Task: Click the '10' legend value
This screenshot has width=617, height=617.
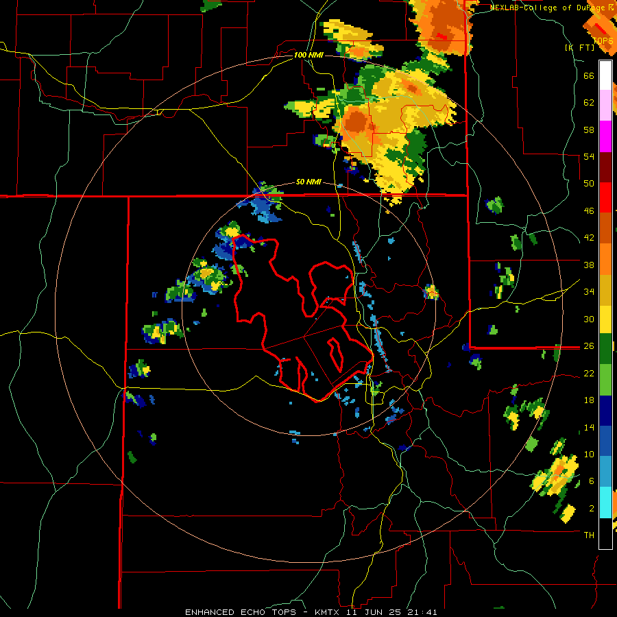Action: coord(589,454)
